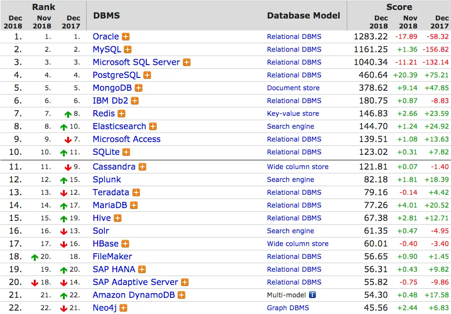Screen dimensions: 451x314
Task: Open the PostgreSQL link
Action: pyautogui.click(x=117, y=75)
